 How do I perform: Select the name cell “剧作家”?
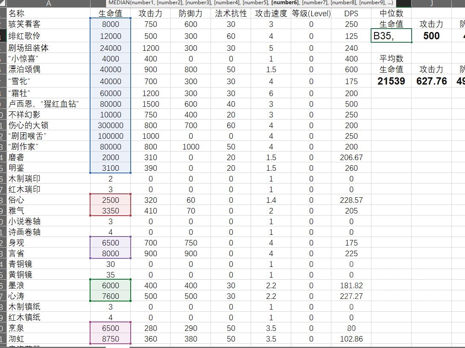point(49,146)
